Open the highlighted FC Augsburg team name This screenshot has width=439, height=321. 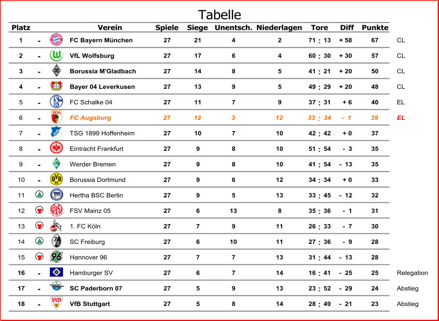(90, 118)
